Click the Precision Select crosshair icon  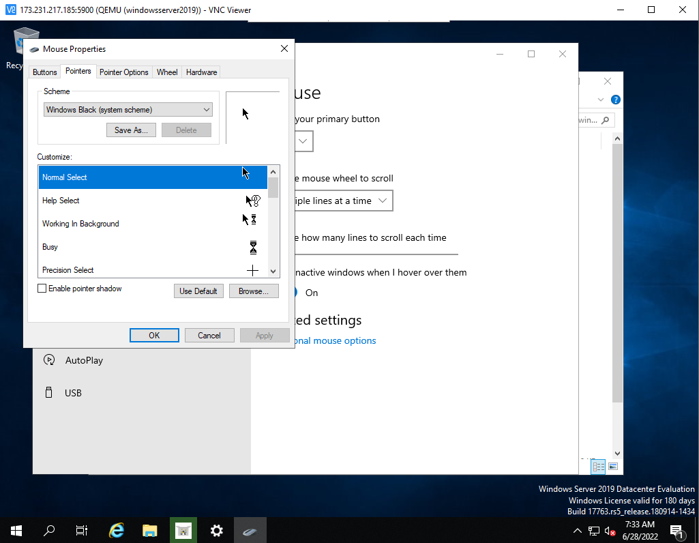coord(252,270)
